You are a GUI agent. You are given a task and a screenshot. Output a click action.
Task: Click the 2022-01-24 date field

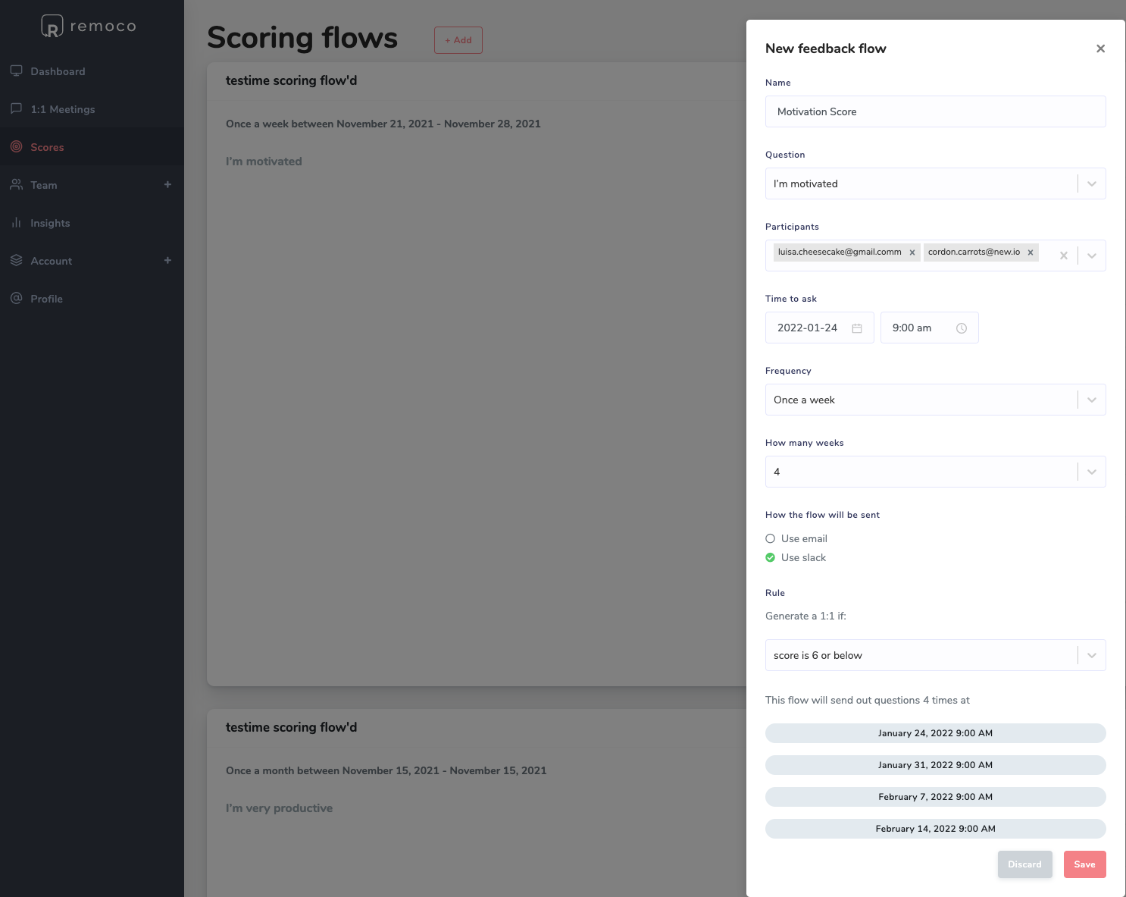click(x=819, y=328)
